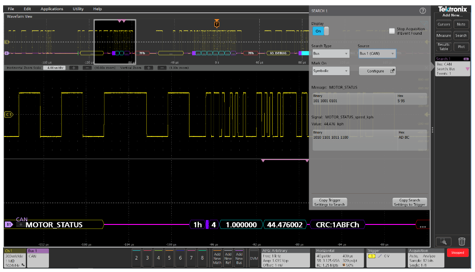Open the Applications menu
The width and height of the screenshot is (475, 272).
click(52, 8)
